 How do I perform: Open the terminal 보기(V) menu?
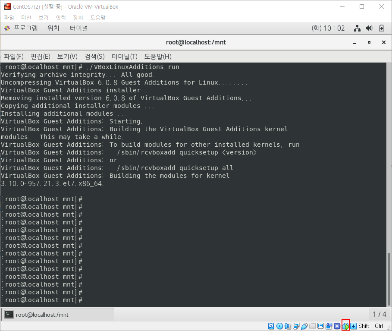pyautogui.click(x=67, y=57)
